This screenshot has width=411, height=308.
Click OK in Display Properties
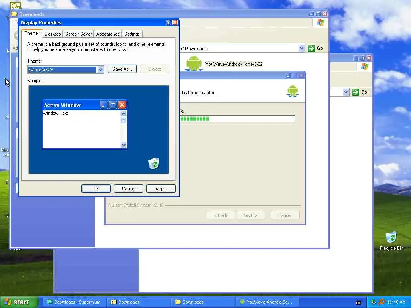[96, 189]
